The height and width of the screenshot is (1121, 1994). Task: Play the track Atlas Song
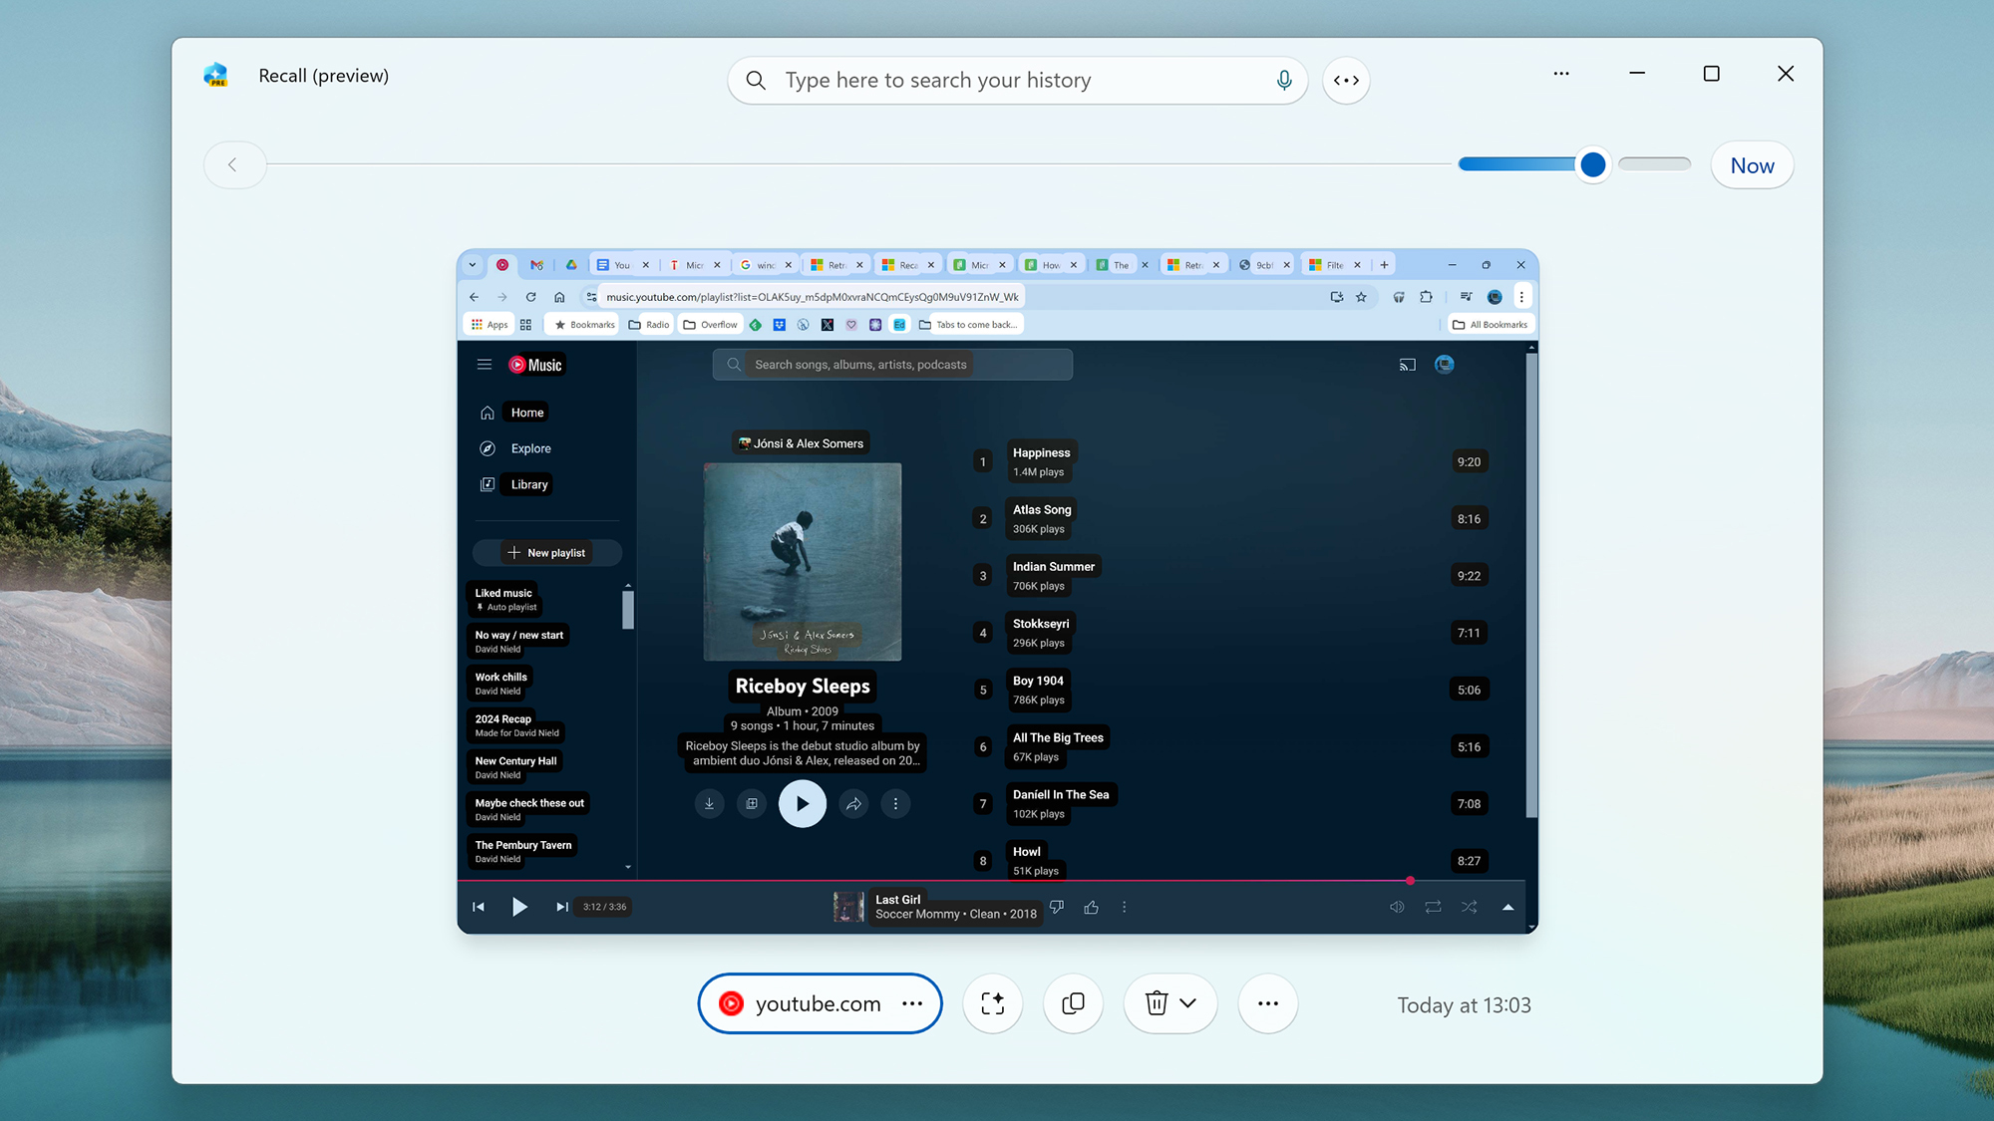[1042, 509]
